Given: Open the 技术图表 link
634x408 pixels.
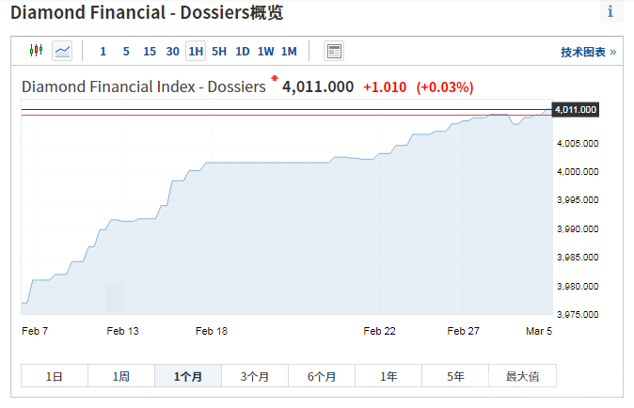Looking at the screenshot, I should 588,53.
